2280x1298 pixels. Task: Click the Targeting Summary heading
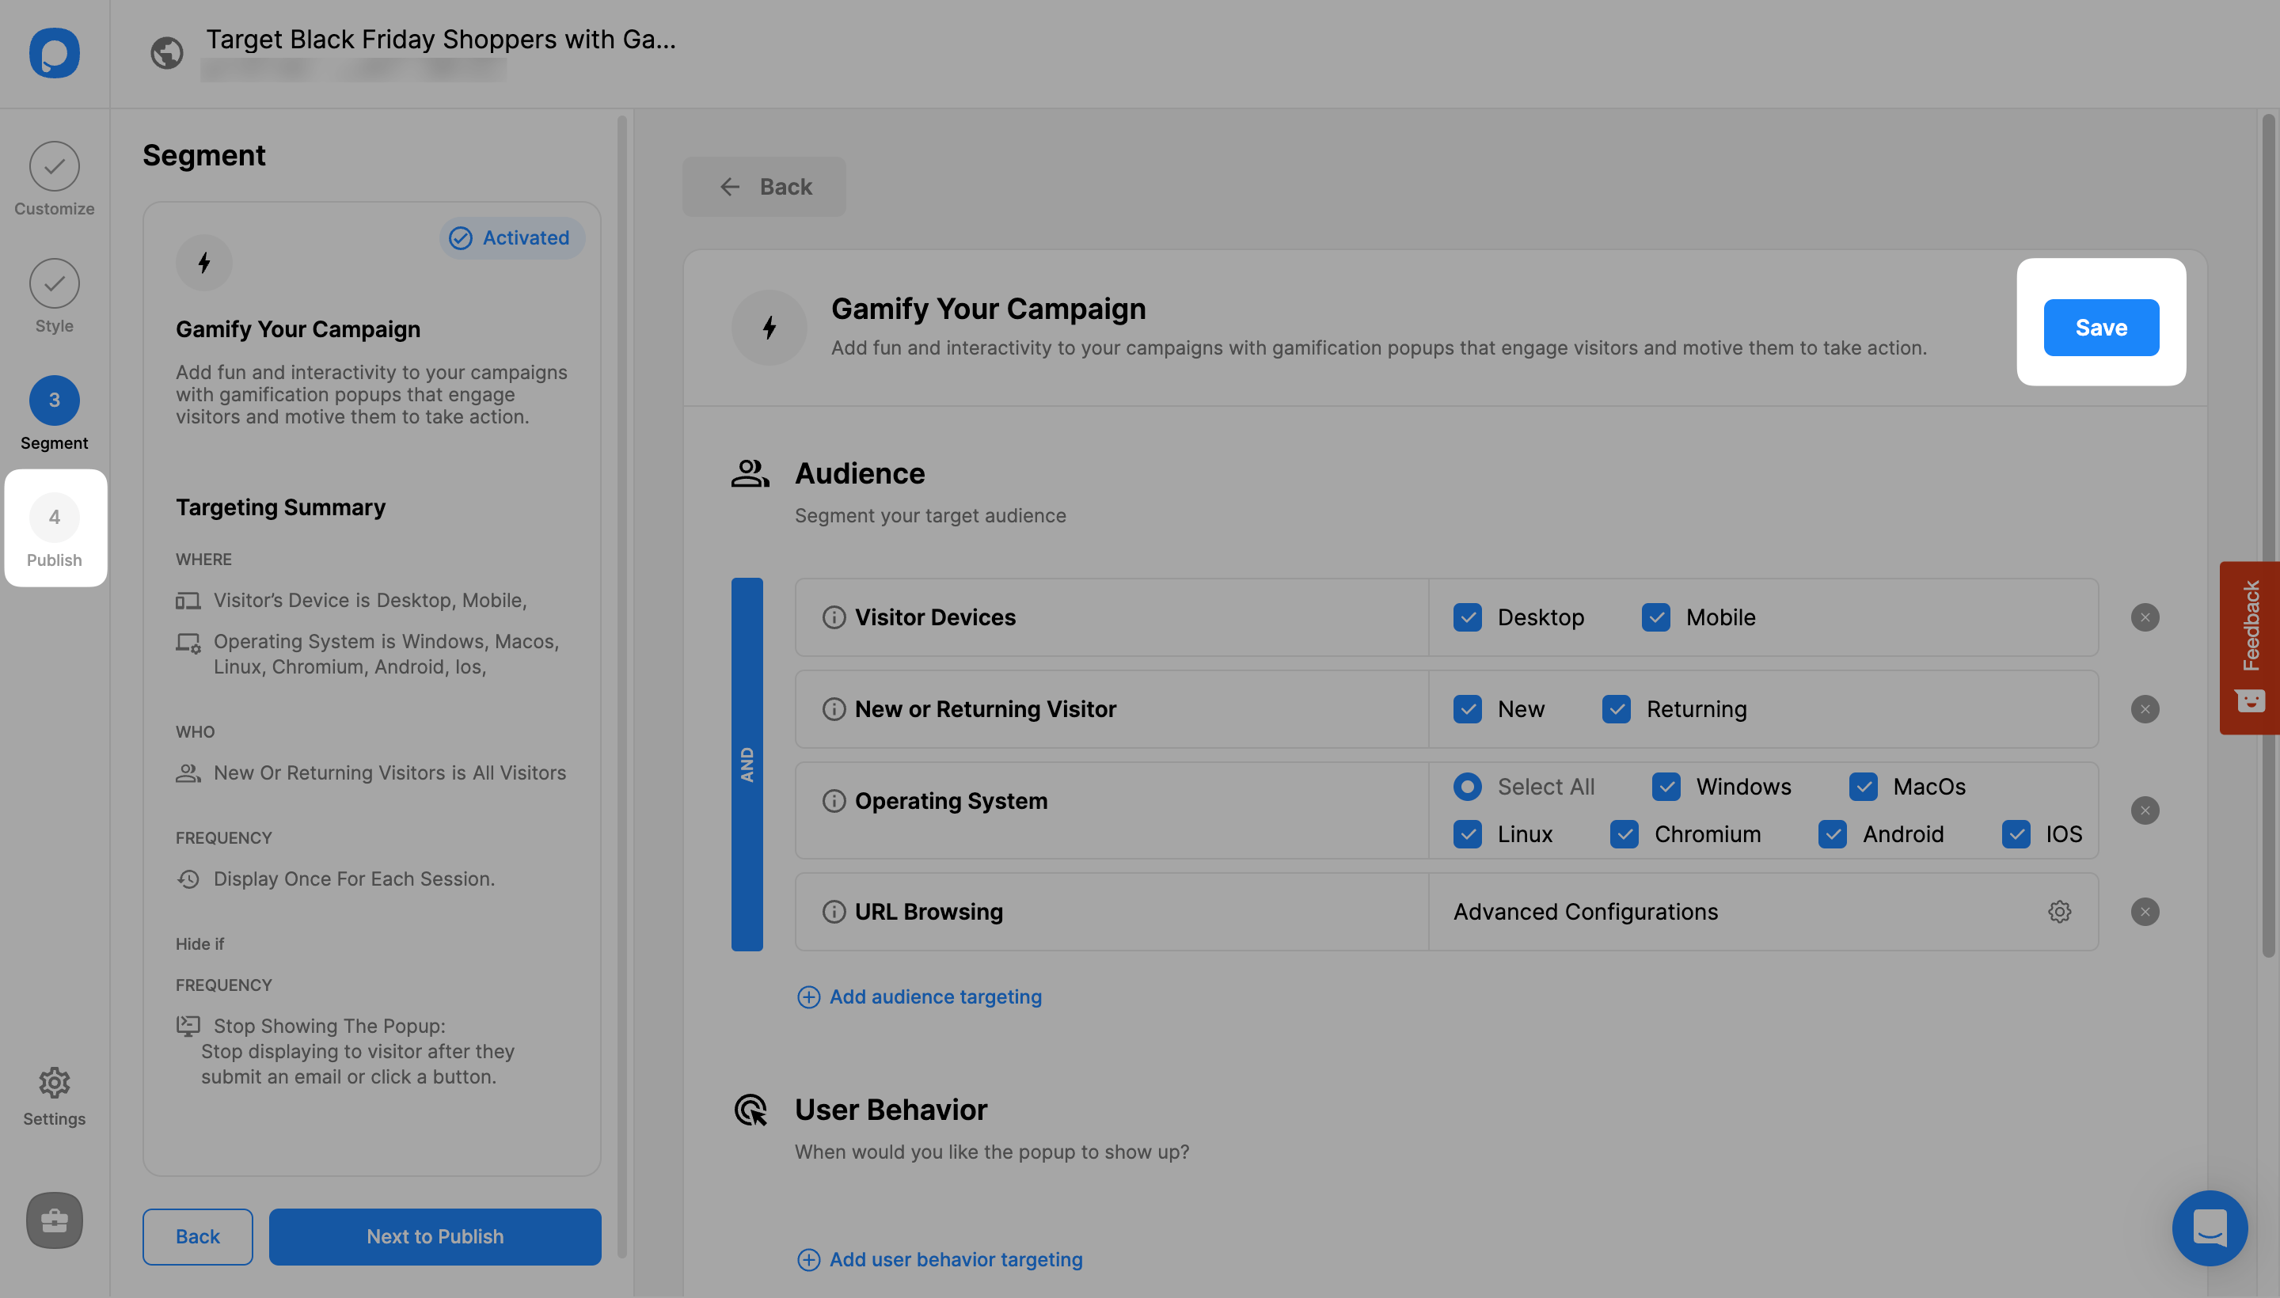(x=281, y=507)
